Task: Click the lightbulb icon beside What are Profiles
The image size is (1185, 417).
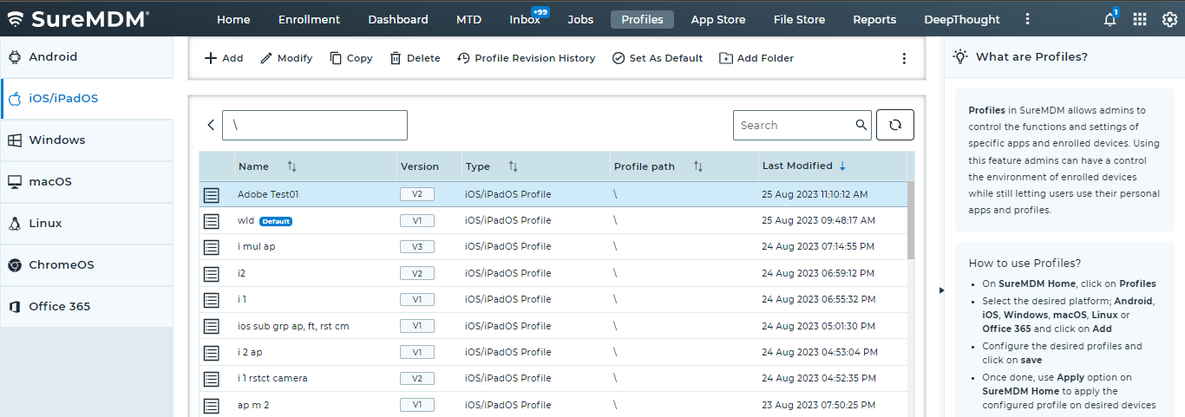Action: 960,56
